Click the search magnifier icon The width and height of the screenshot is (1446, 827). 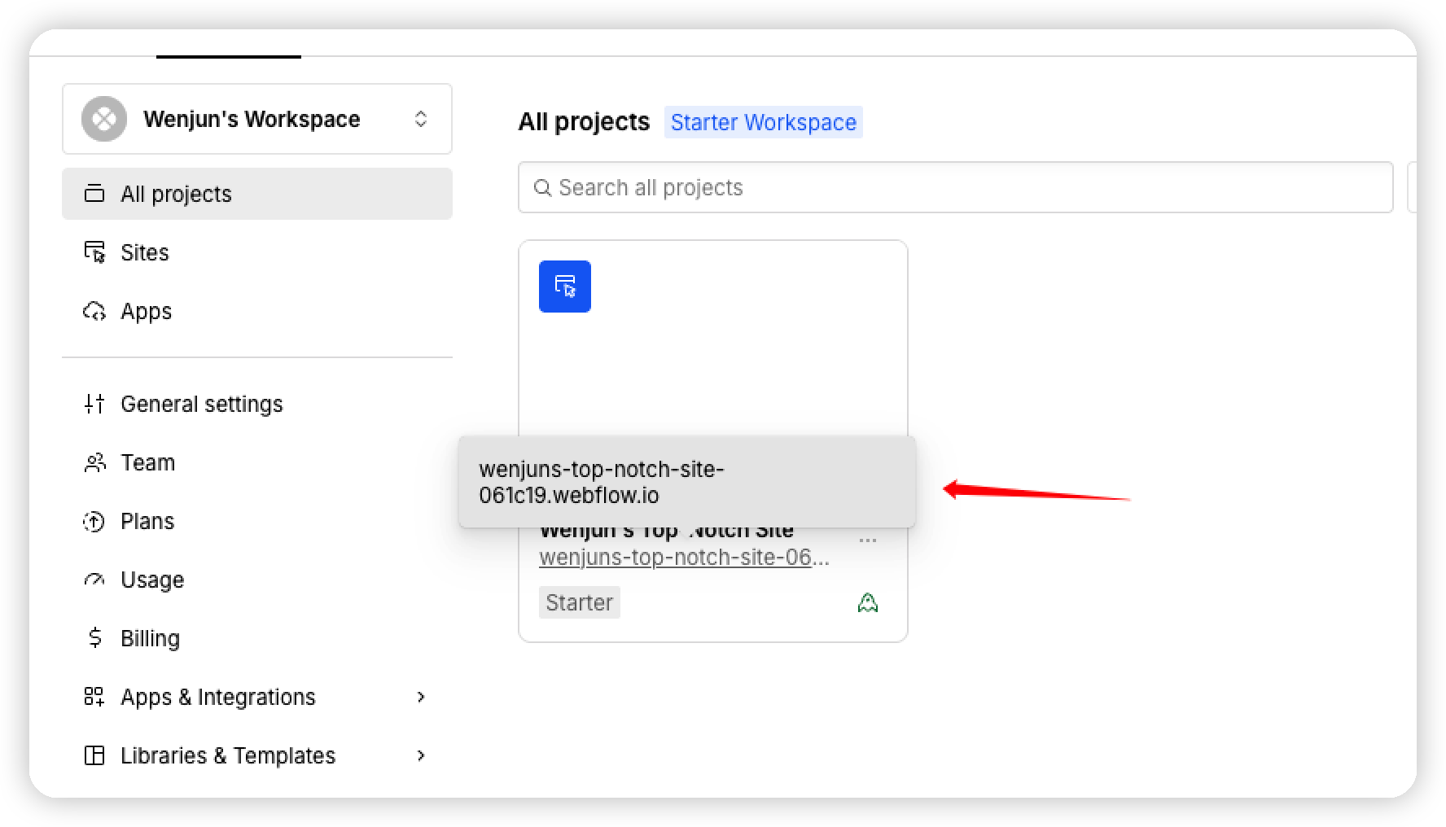click(x=542, y=188)
